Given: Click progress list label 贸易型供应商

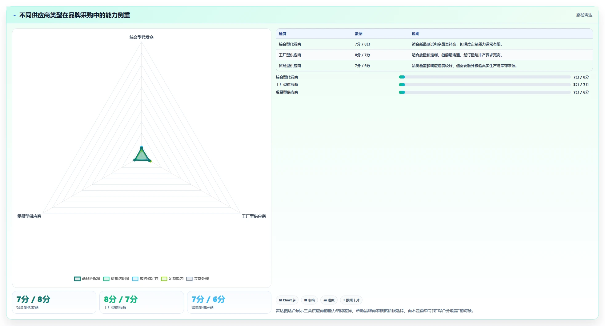Looking at the screenshot, I should point(287,92).
